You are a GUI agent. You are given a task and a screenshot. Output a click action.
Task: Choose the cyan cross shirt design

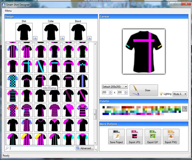click(x=27, y=66)
